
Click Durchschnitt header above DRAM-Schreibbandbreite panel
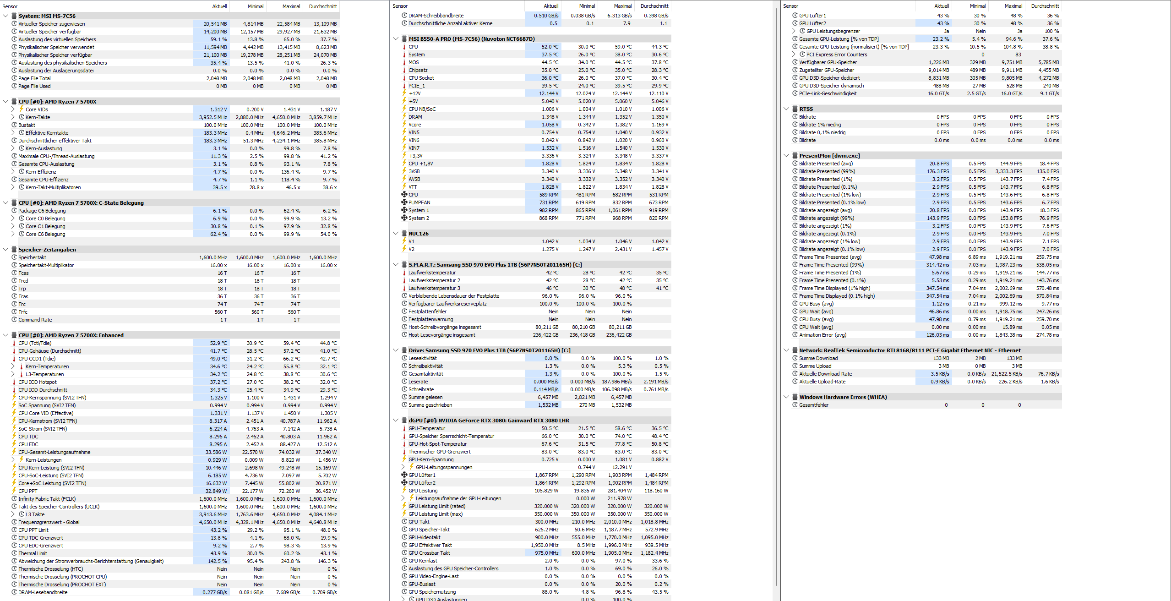click(654, 6)
